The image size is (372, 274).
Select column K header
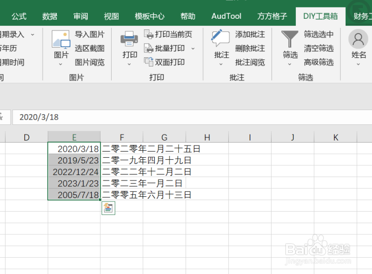pyautogui.click(x=335, y=137)
